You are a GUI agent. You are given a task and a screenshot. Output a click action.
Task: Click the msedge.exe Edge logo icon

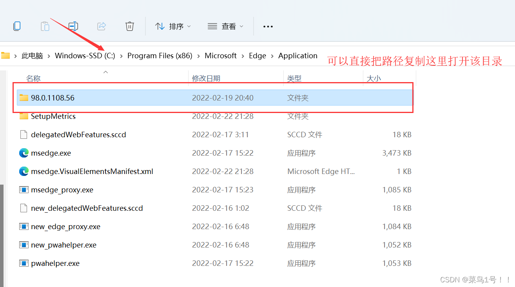(x=24, y=153)
